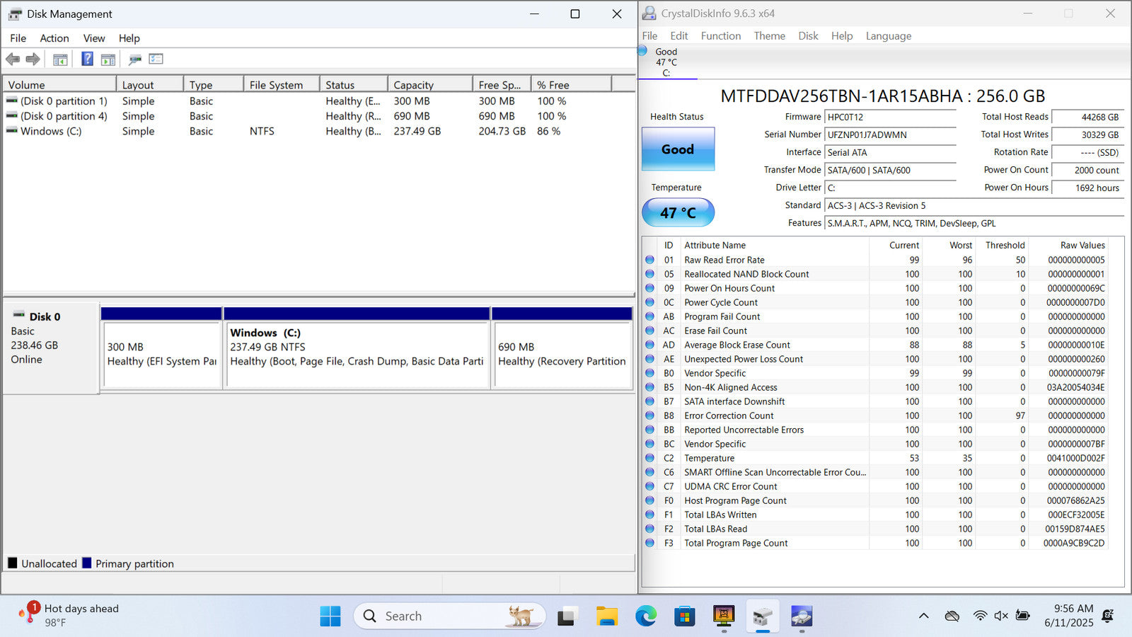The height and width of the screenshot is (637, 1132).
Task: Click the disk with magnifier toolbar icon
Action: point(134,59)
